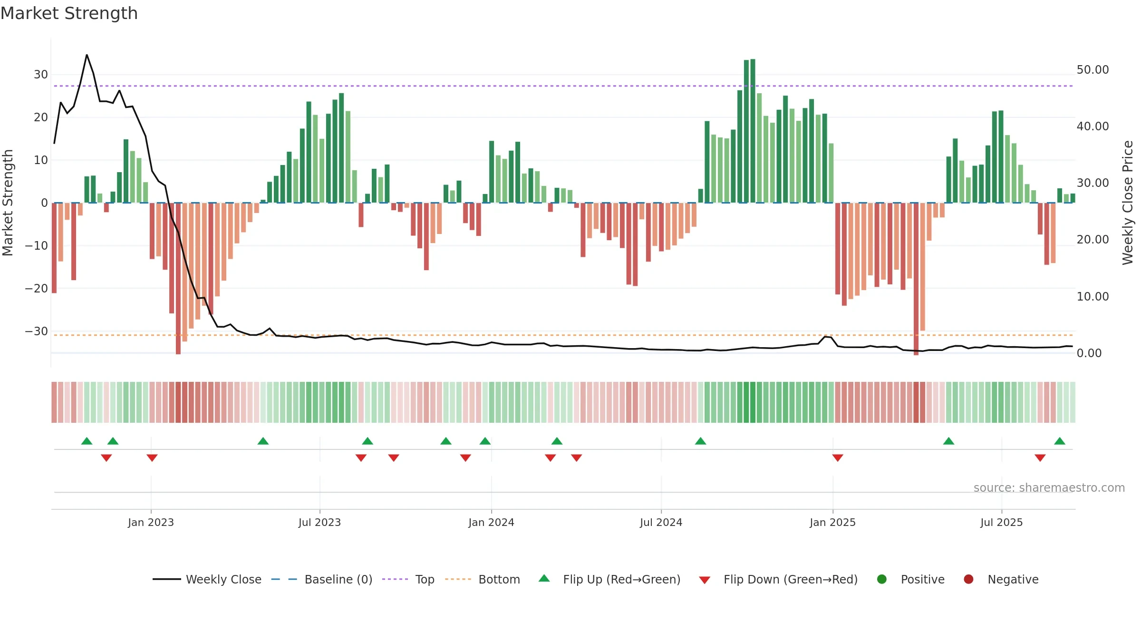Click the last flip-up marker after Jul 2025
The width and height of the screenshot is (1141, 642).
click(x=1060, y=441)
